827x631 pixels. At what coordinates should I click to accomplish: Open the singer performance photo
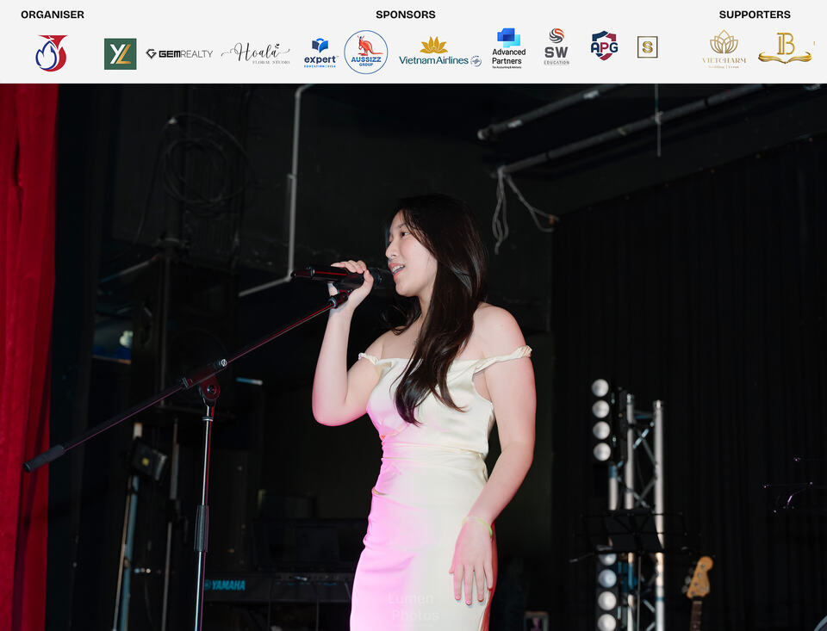(413, 357)
